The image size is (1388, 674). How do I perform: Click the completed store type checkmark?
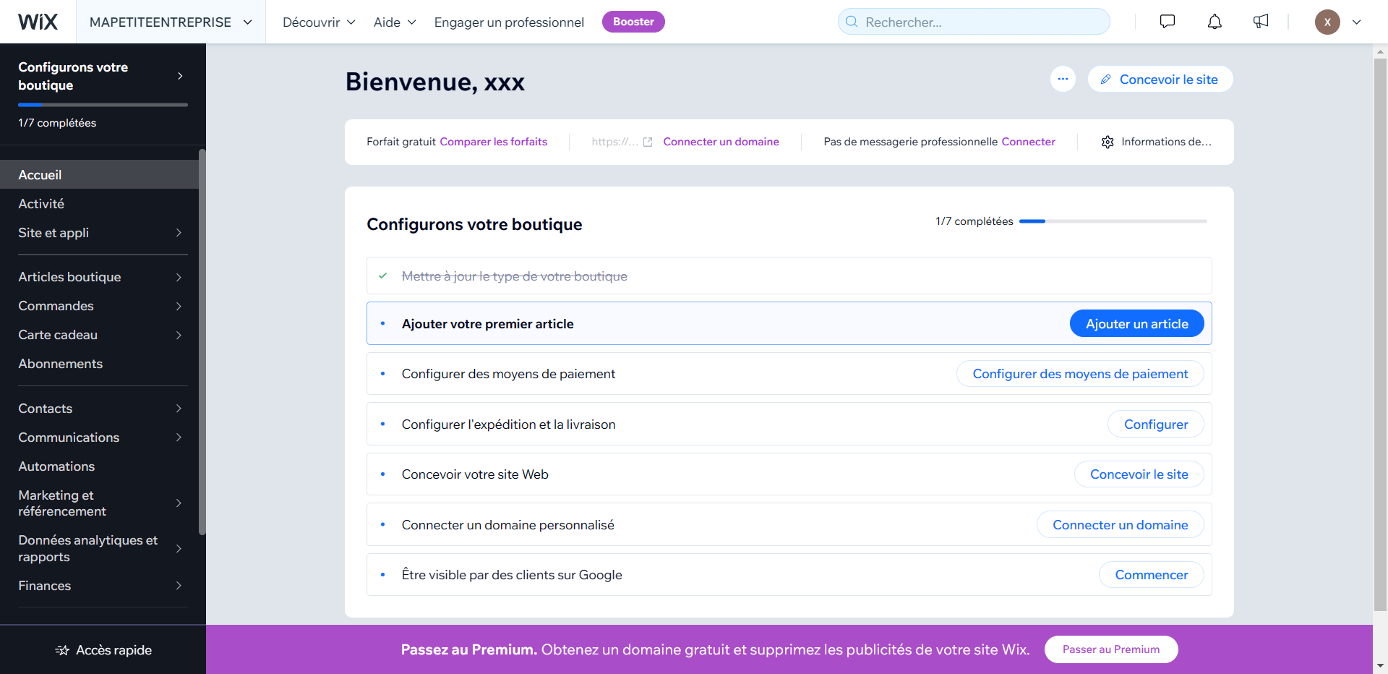[382, 276]
